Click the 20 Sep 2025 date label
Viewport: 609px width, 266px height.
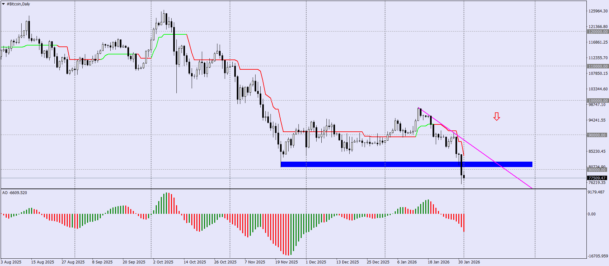134,262
